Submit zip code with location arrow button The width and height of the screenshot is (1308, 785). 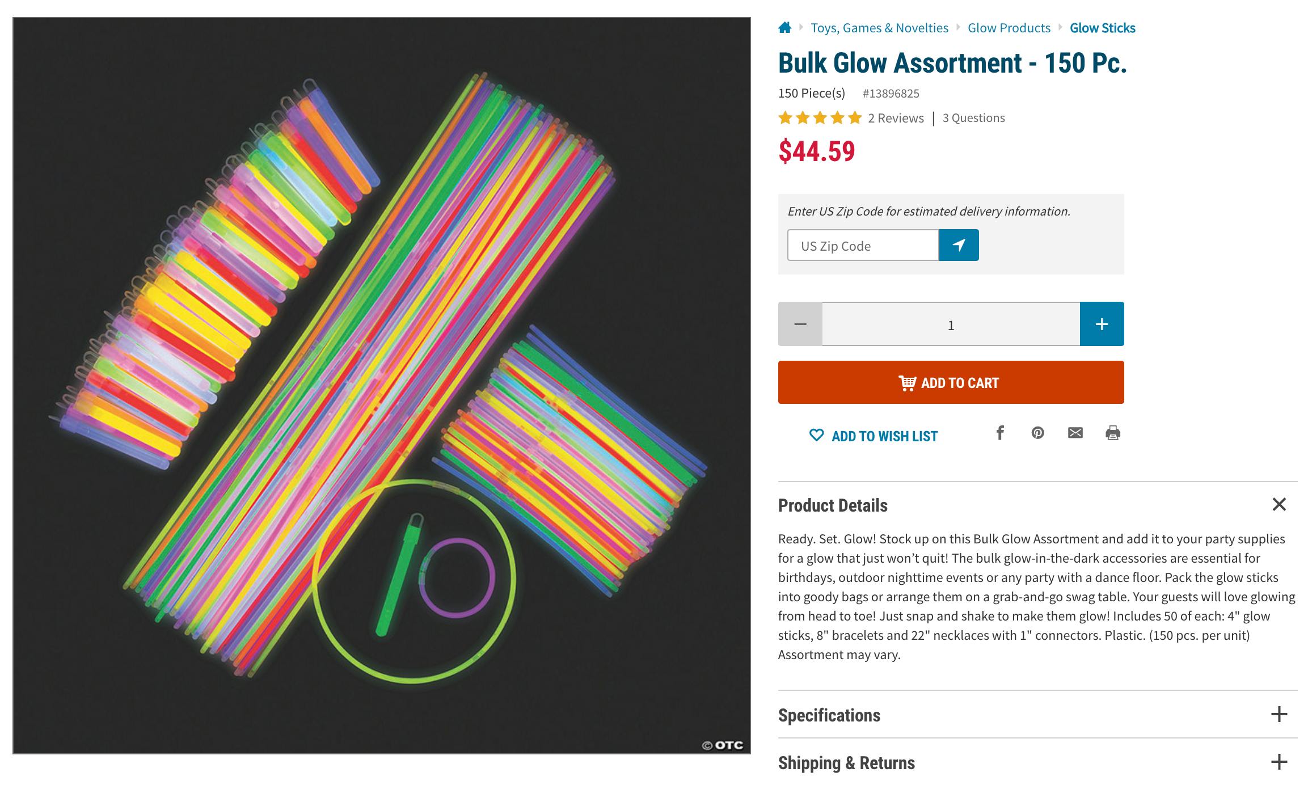point(959,245)
